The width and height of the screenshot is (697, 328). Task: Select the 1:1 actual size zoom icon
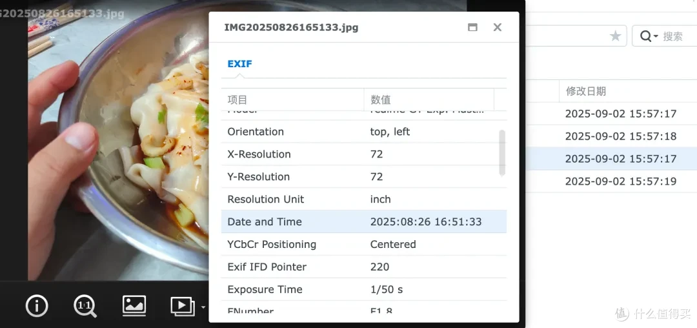coord(85,306)
